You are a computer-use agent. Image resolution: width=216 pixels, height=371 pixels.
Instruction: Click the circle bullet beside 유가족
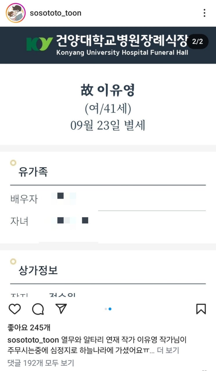13,163
